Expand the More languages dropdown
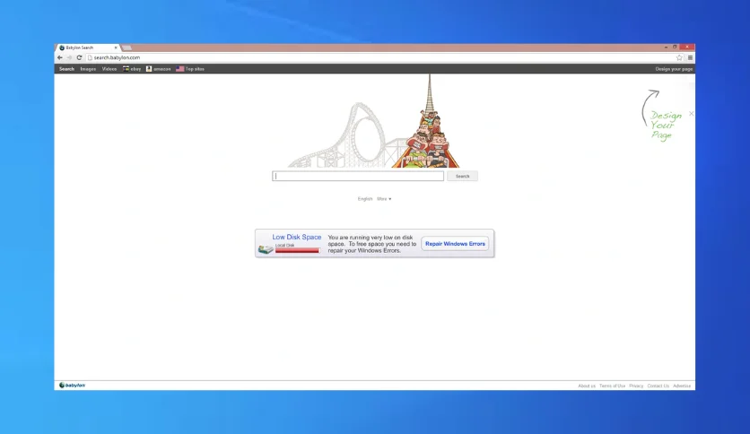This screenshot has width=750, height=434. point(384,199)
